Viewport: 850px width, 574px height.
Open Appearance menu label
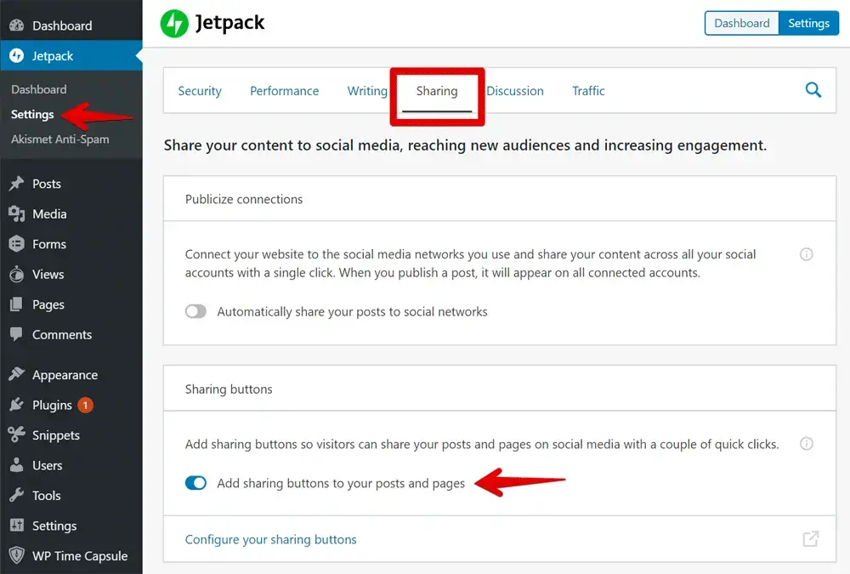pyautogui.click(x=65, y=375)
